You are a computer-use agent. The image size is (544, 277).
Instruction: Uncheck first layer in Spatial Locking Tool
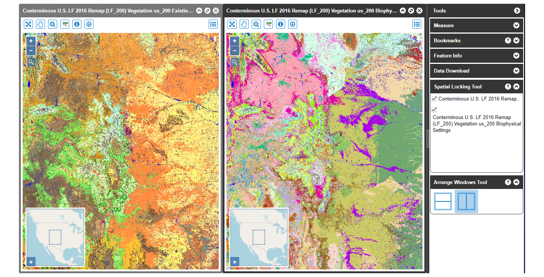coord(434,99)
